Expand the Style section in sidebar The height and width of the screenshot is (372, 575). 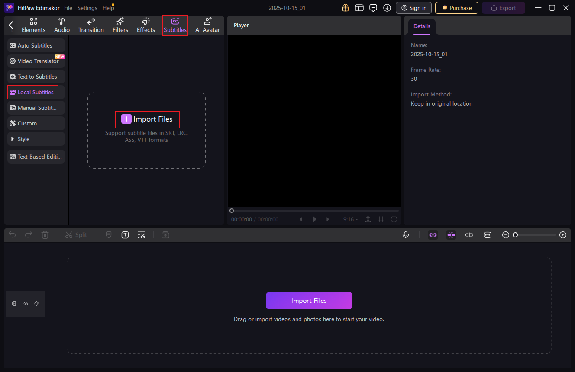pyautogui.click(x=36, y=139)
